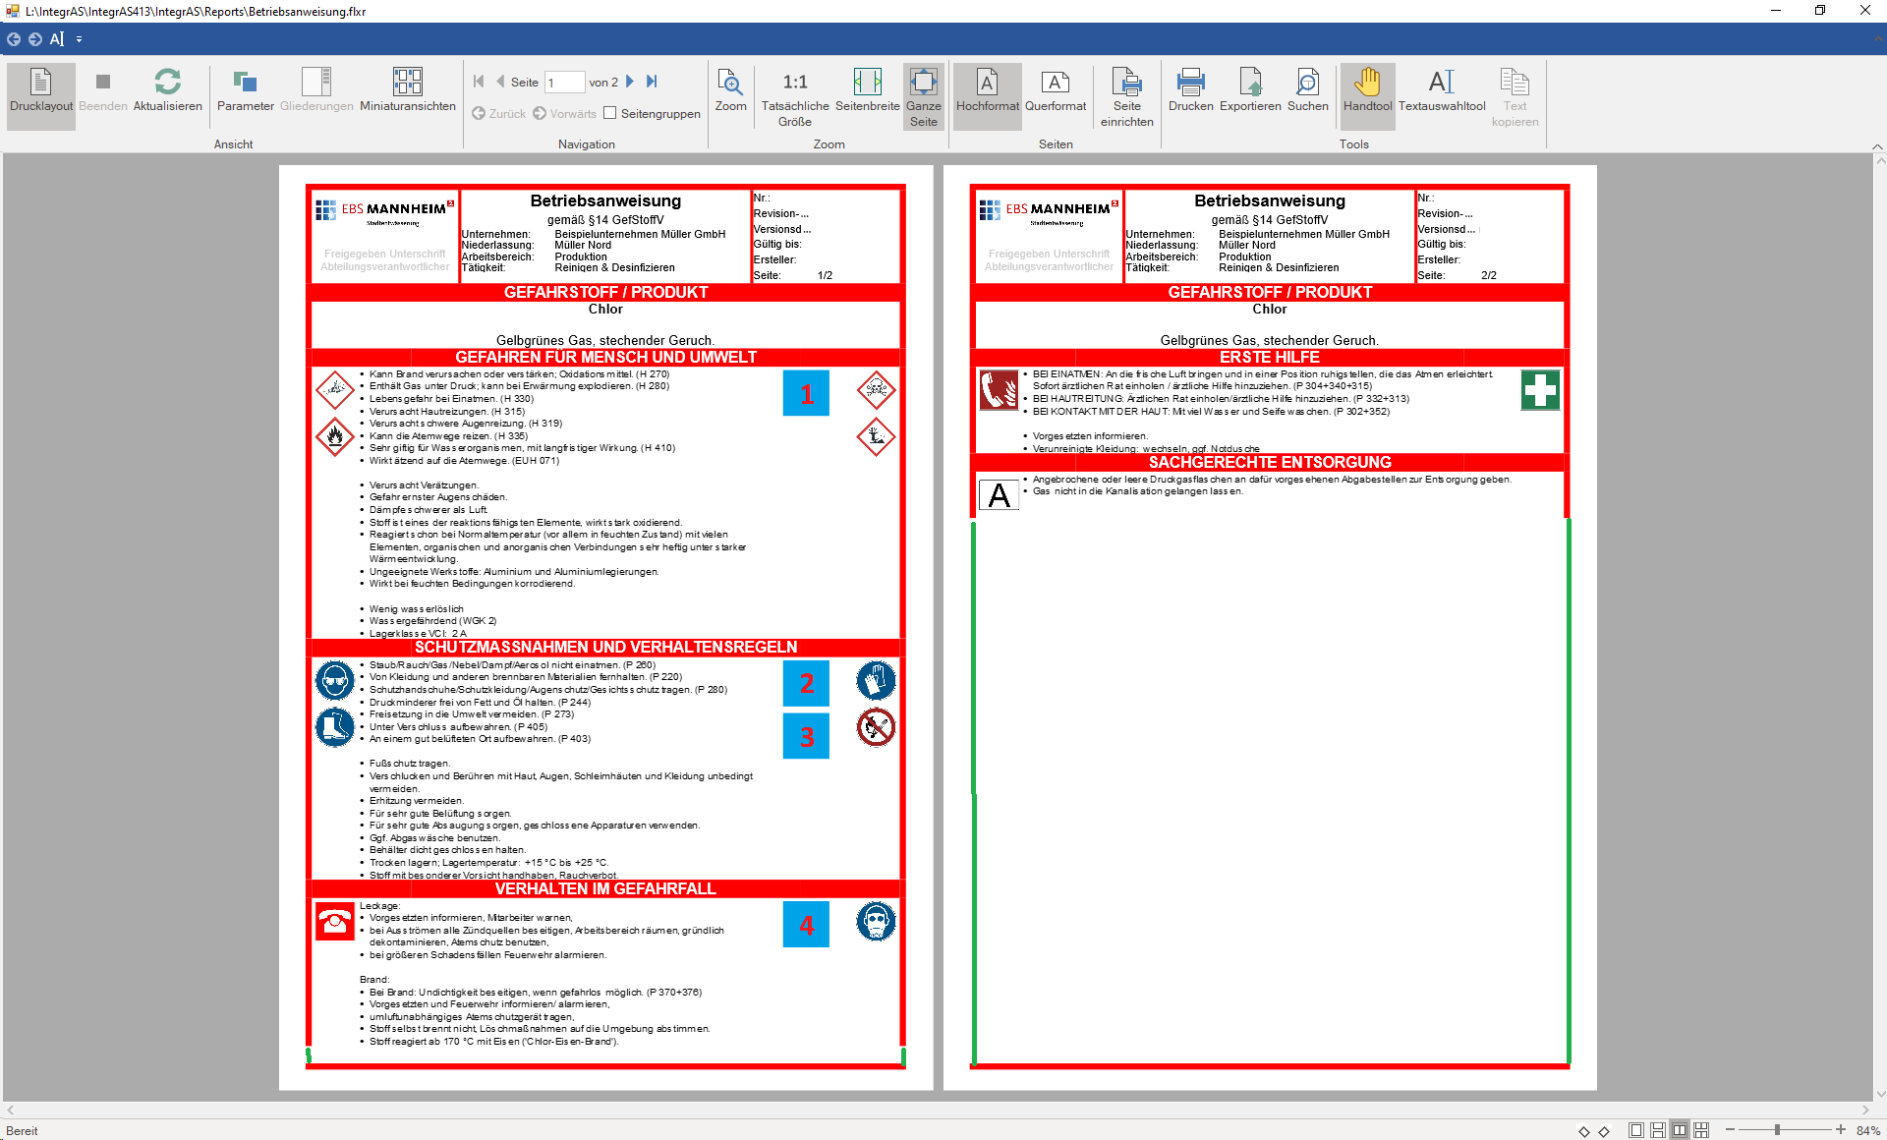Collapse the ribbon with the chevron
The image size is (1887, 1140).
1877,146
